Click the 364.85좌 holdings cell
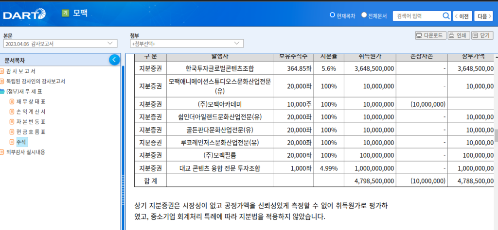 tap(293, 68)
